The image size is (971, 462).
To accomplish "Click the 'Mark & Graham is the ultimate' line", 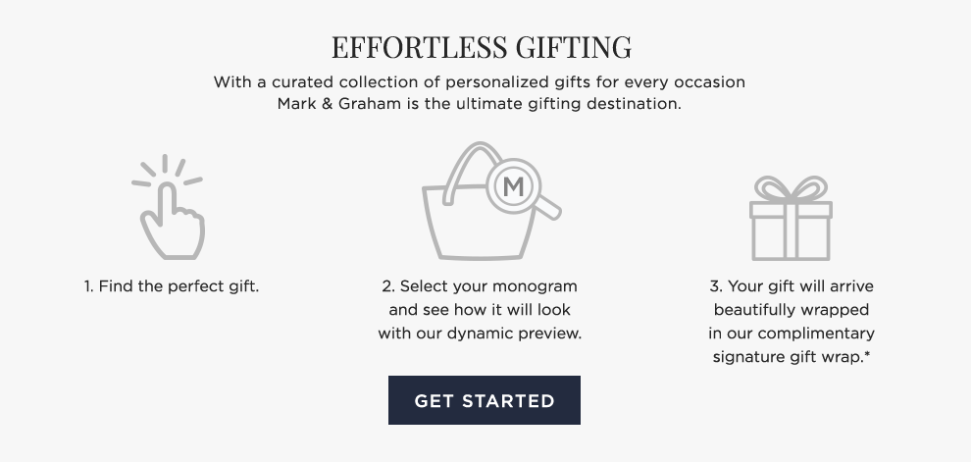I will 480,103.
